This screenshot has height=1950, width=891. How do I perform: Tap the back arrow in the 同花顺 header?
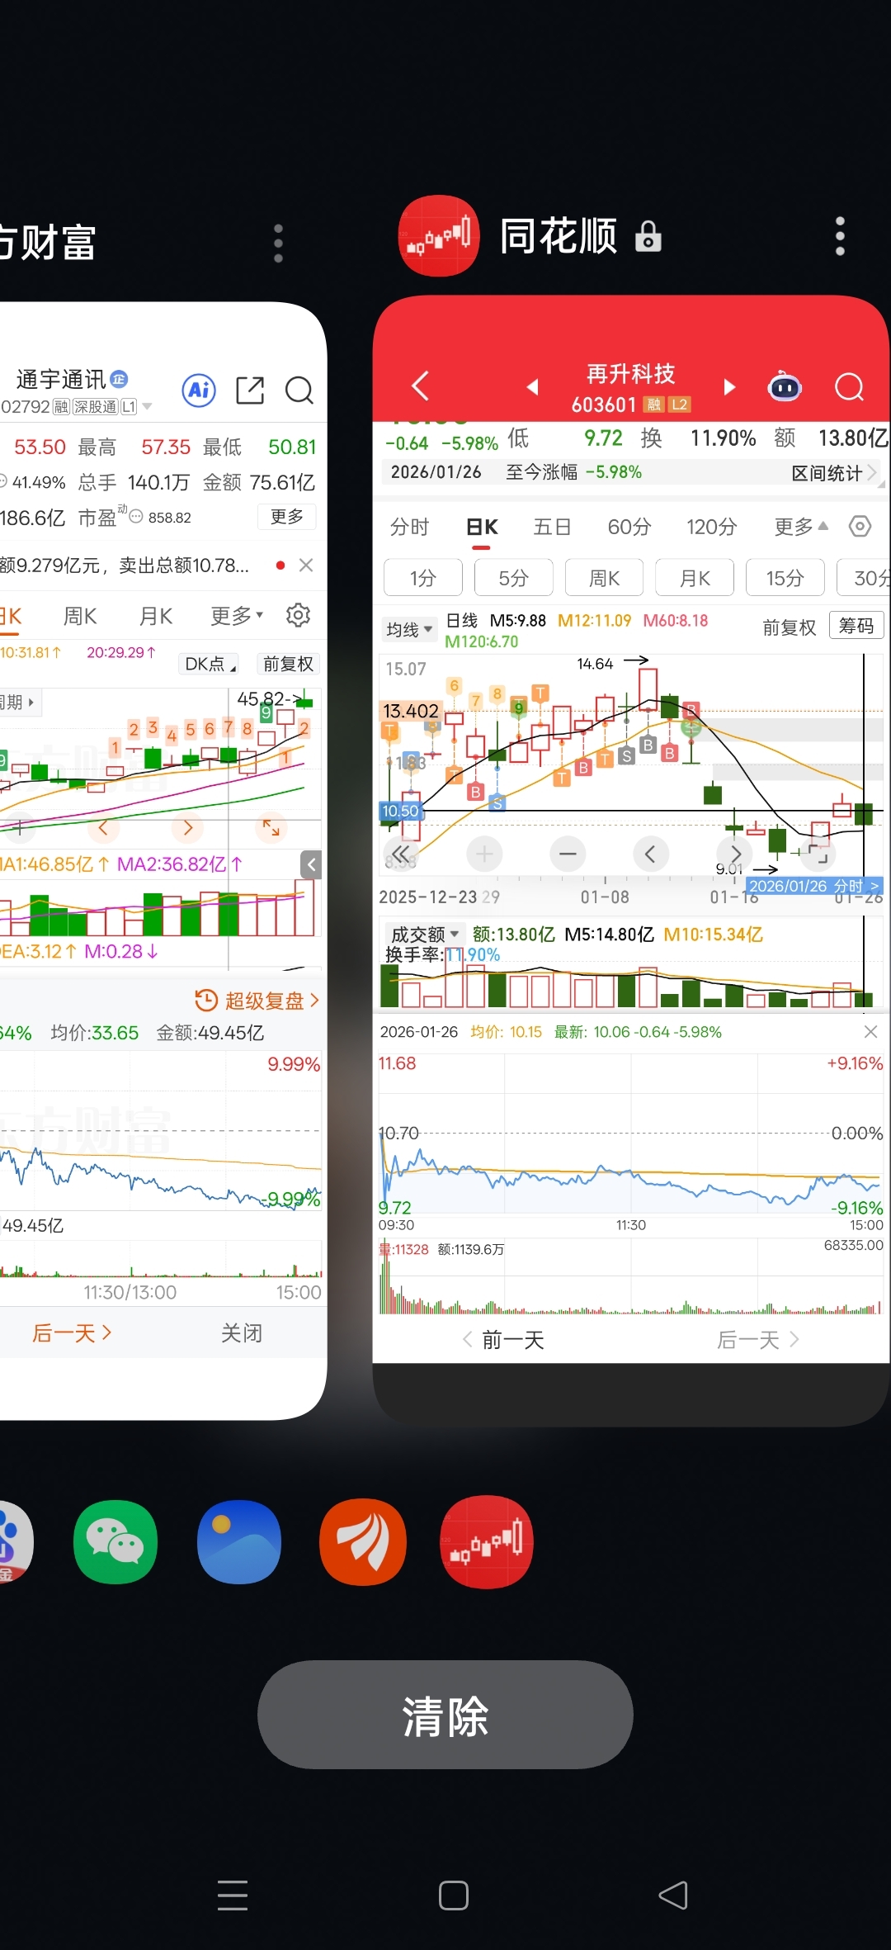pos(421,386)
